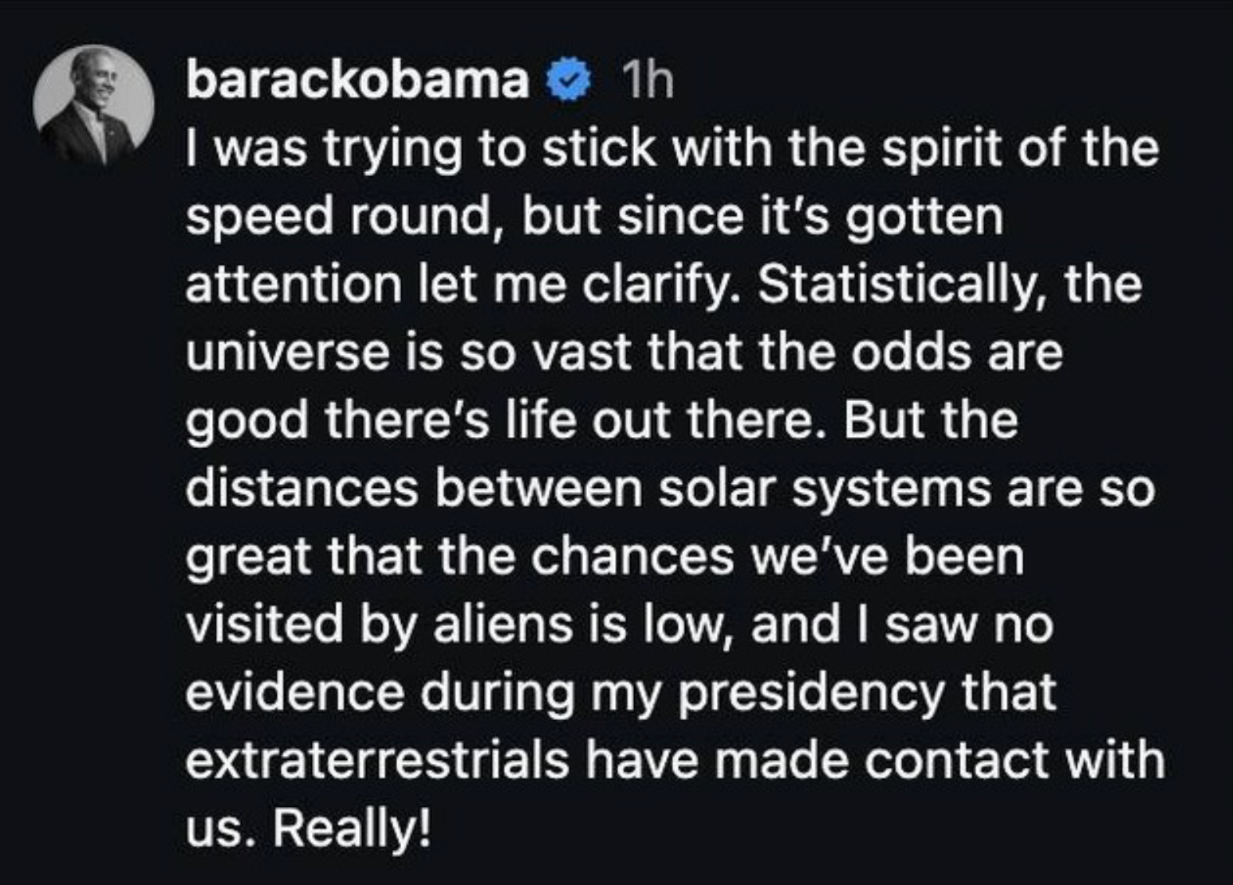Click the word "distances" in the post
This screenshot has height=885, width=1233.
click(x=301, y=489)
